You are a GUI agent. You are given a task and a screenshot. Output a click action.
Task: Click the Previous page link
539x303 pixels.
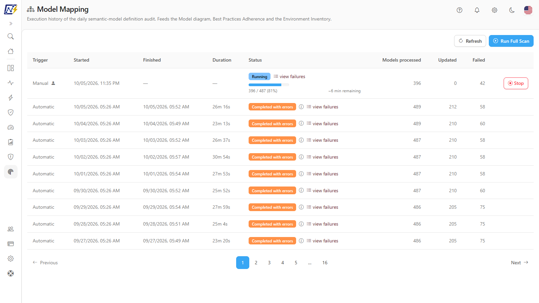(45, 263)
